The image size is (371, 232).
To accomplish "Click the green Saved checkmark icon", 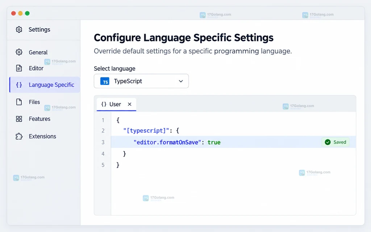I will coord(328,142).
